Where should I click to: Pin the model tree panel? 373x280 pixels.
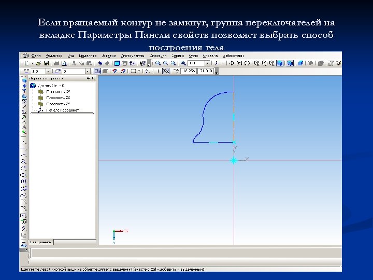pos(88,78)
